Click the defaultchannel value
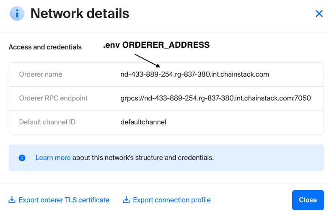 tap(143, 122)
